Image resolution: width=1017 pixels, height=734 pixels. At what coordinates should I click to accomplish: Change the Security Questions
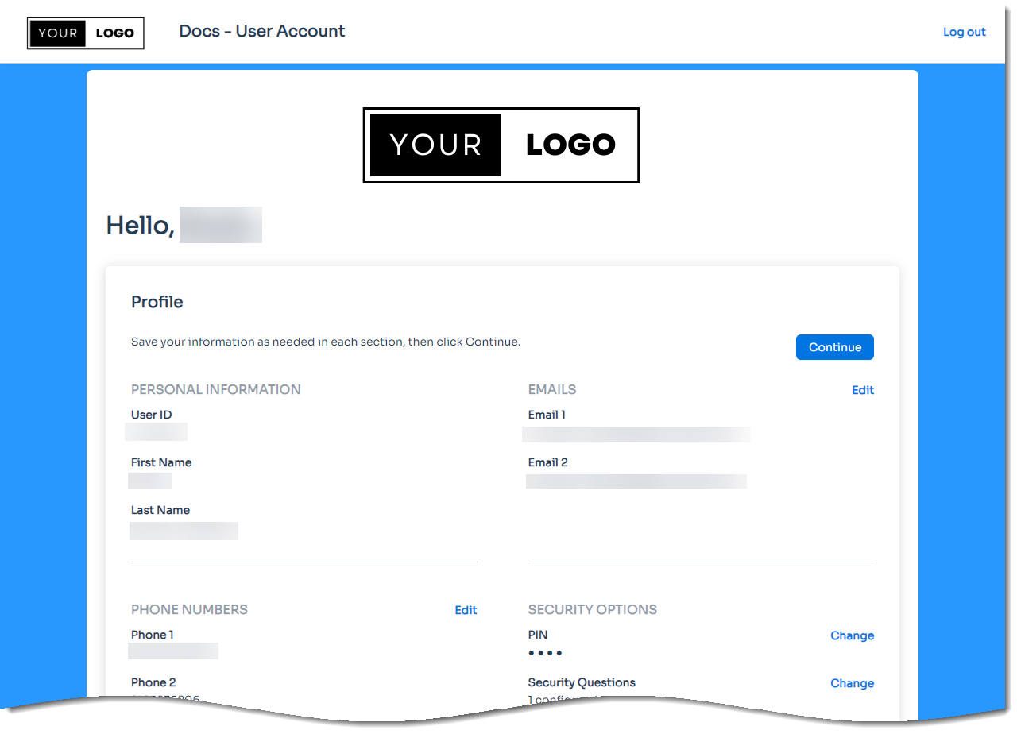click(x=852, y=683)
